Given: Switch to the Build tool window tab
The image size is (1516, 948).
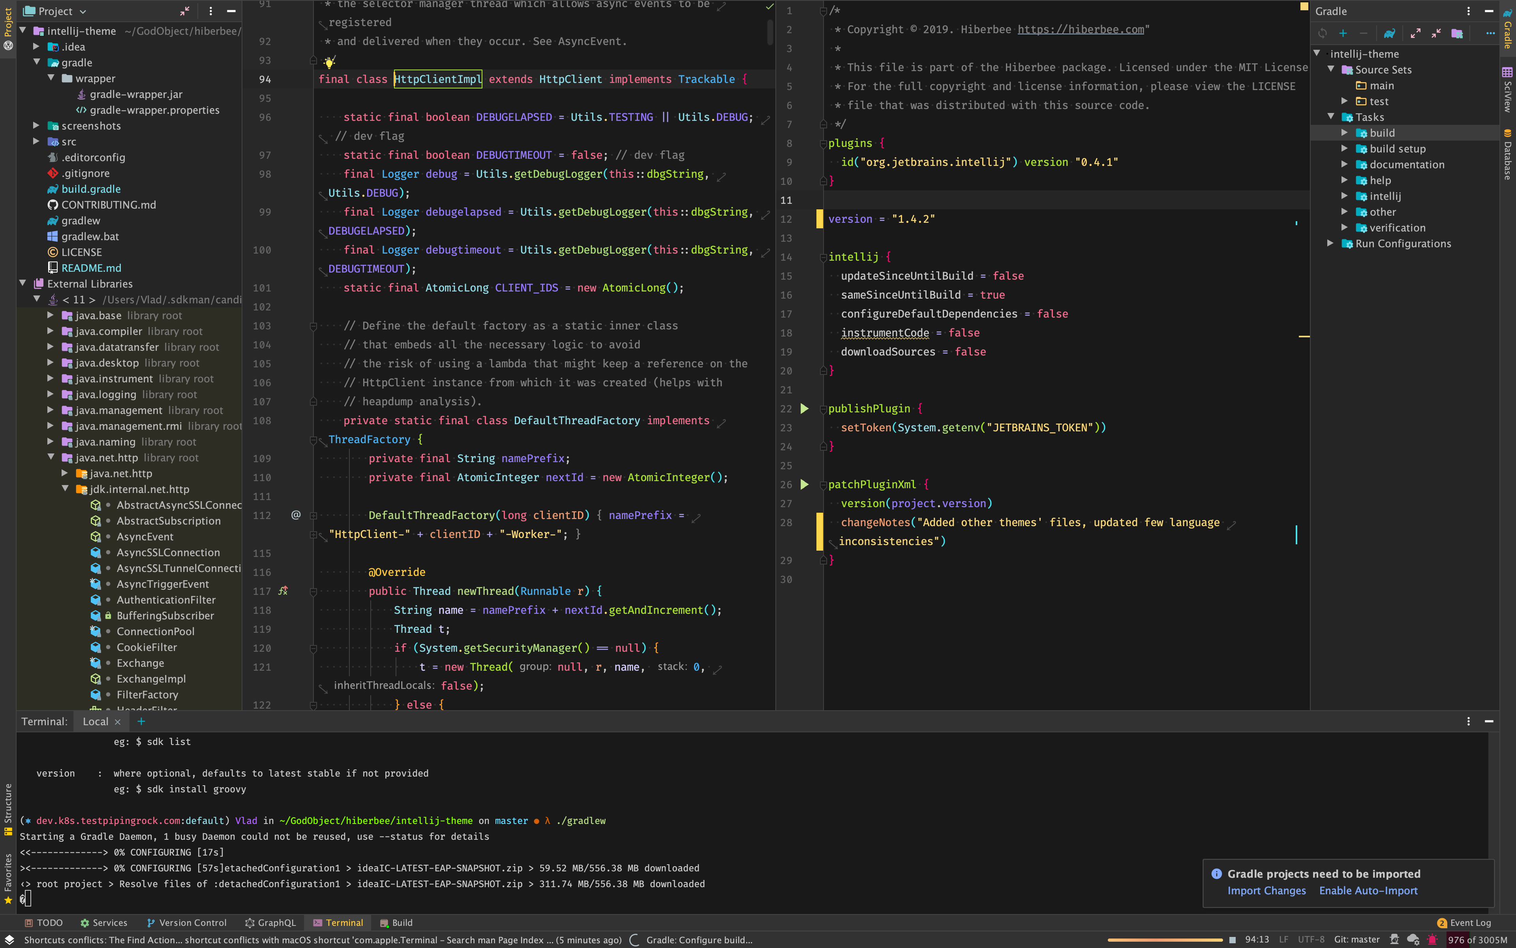Looking at the screenshot, I should coord(396,922).
